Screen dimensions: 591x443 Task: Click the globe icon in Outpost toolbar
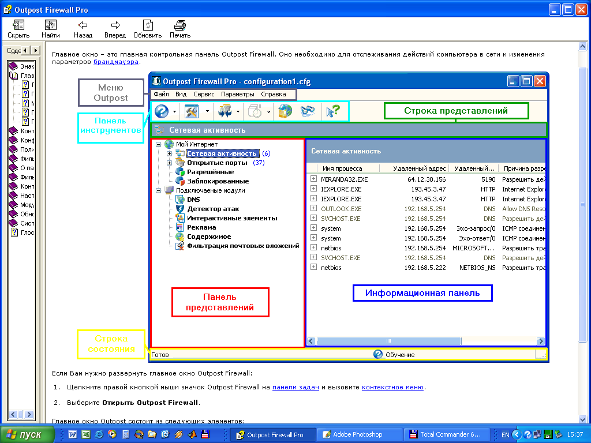click(285, 111)
